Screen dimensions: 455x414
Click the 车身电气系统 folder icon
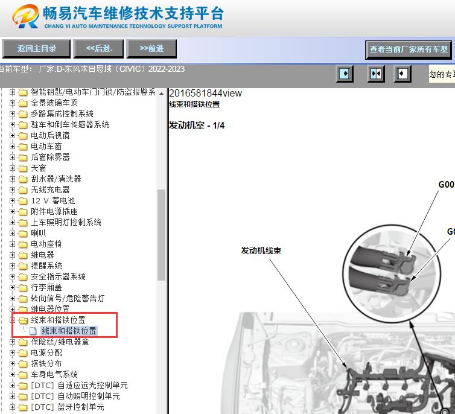coord(23,375)
